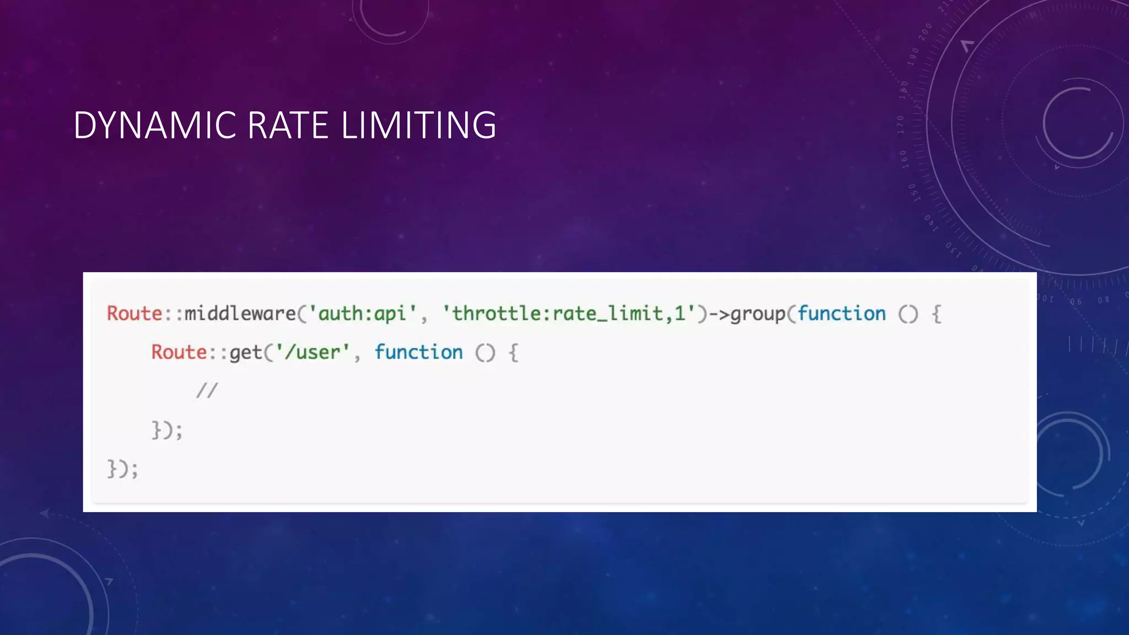Click the 'Dynamic Rate Limiting' slide title

click(284, 125)
